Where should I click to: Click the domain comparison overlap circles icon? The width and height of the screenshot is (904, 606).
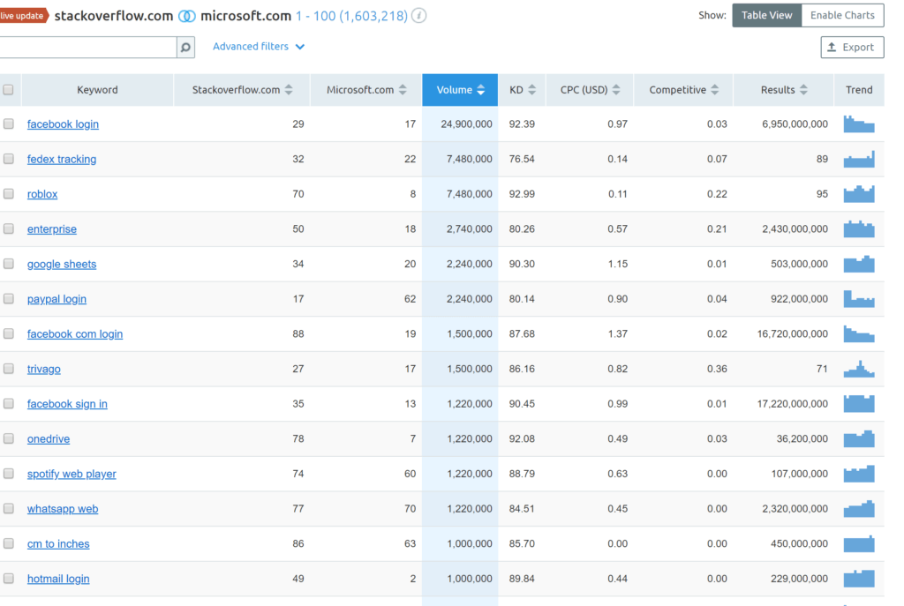pos(187,16)
